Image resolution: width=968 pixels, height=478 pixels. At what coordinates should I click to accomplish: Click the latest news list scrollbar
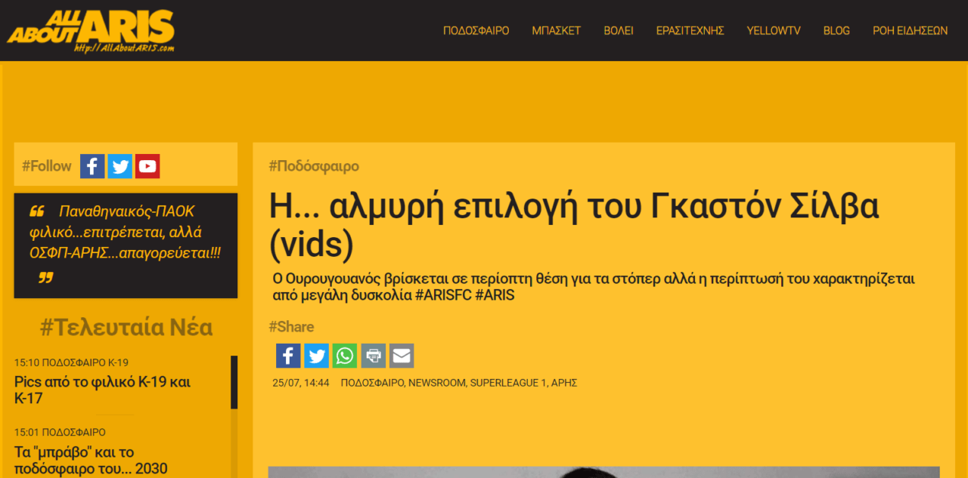point(234,415)
